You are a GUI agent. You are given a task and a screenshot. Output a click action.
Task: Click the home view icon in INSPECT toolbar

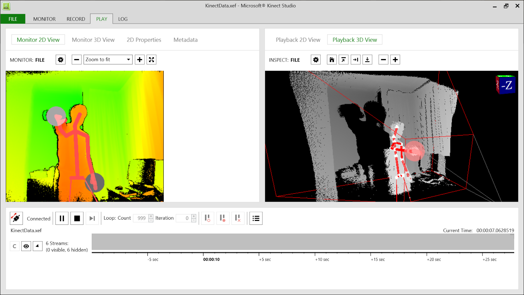[x=332, y=59]
